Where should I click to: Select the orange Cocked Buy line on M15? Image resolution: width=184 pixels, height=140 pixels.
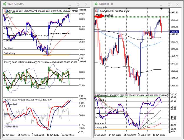[36, 55]
